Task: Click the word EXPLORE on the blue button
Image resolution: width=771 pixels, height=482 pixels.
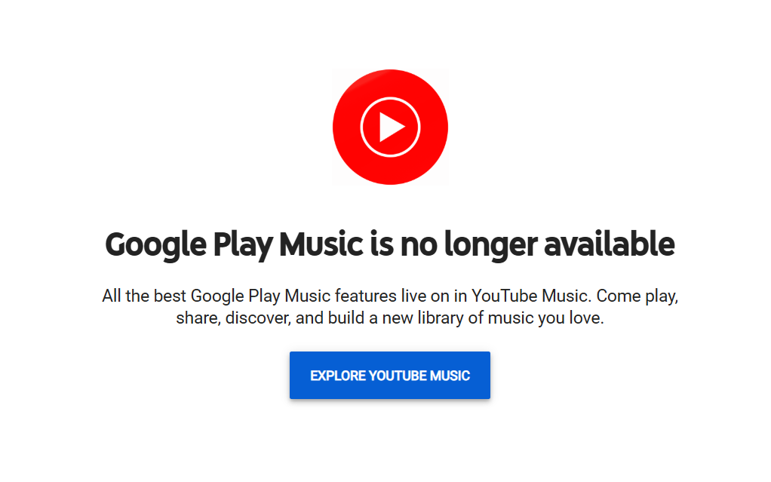Action: click(338, 376)
